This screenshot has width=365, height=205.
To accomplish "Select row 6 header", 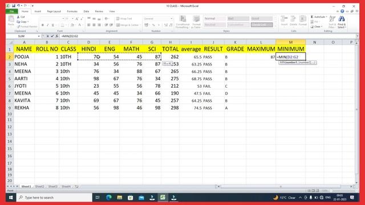I will [10, 86].
